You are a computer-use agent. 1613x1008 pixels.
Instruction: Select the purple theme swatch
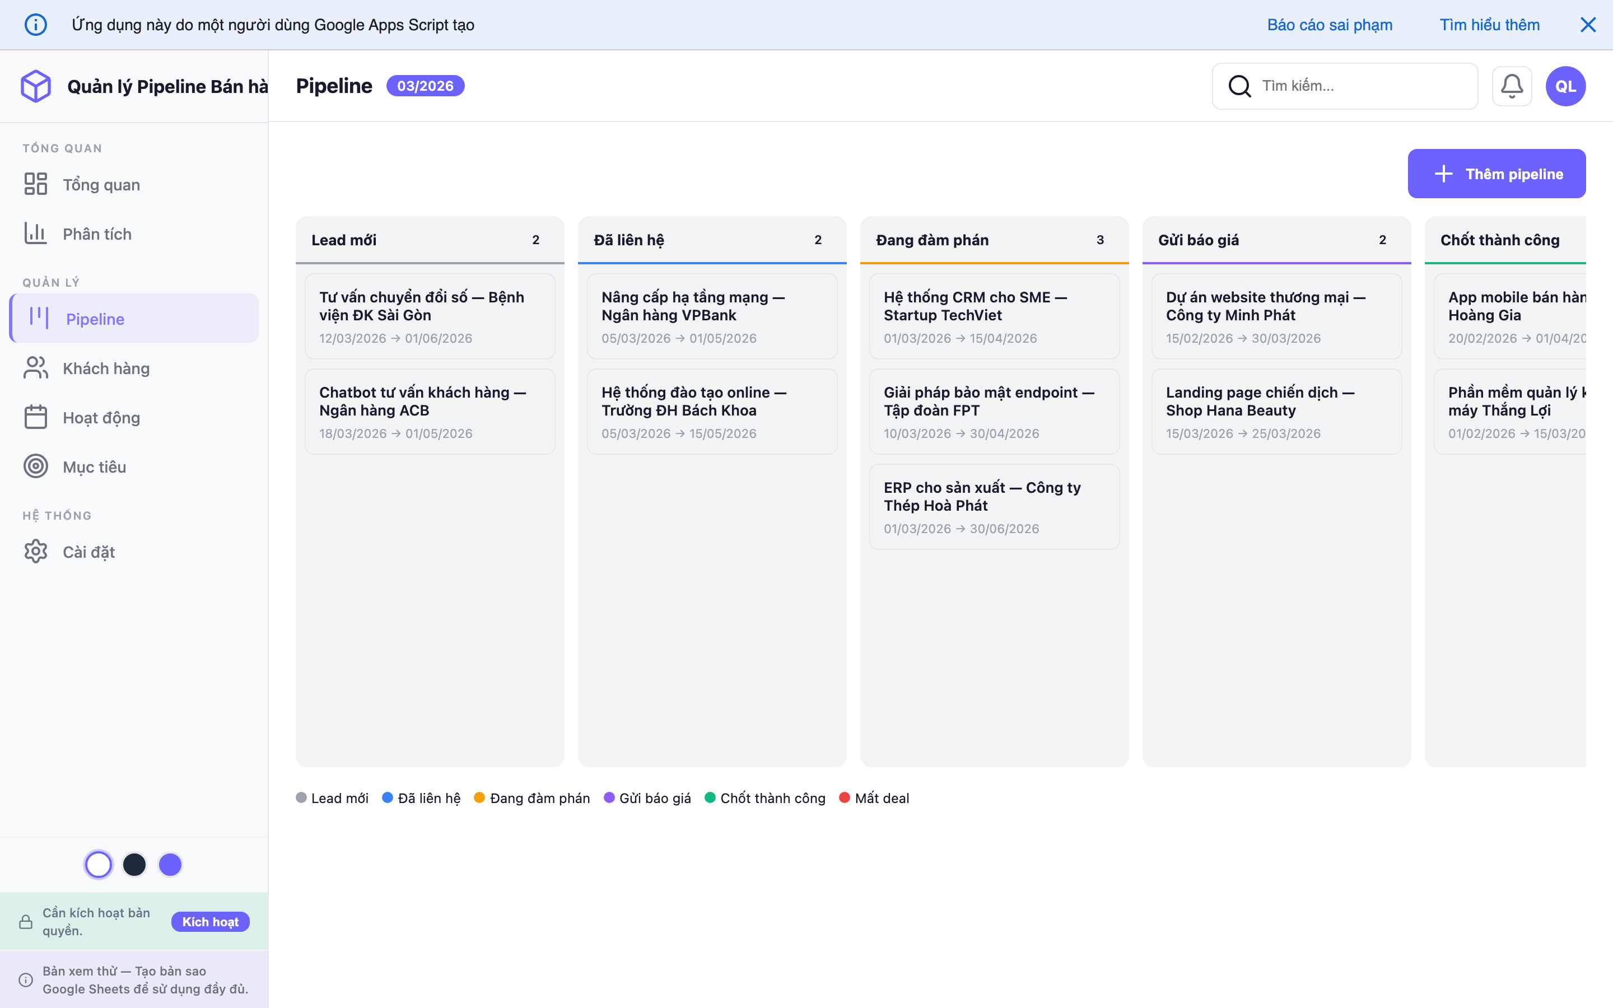point(170,865)
